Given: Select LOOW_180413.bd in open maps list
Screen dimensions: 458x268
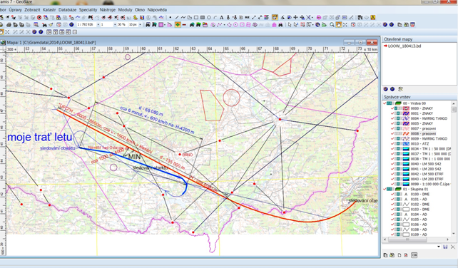Looking at the screenshot, I should click(x=404, y=46).
